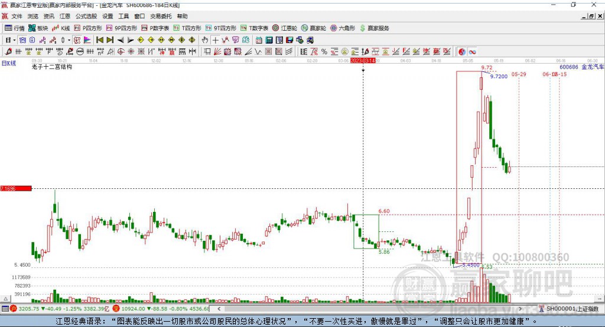Image resolution: width=605 pixels, height=327 pixels.
Task: Click the circled 金 icon
Action: pos(344,51)
